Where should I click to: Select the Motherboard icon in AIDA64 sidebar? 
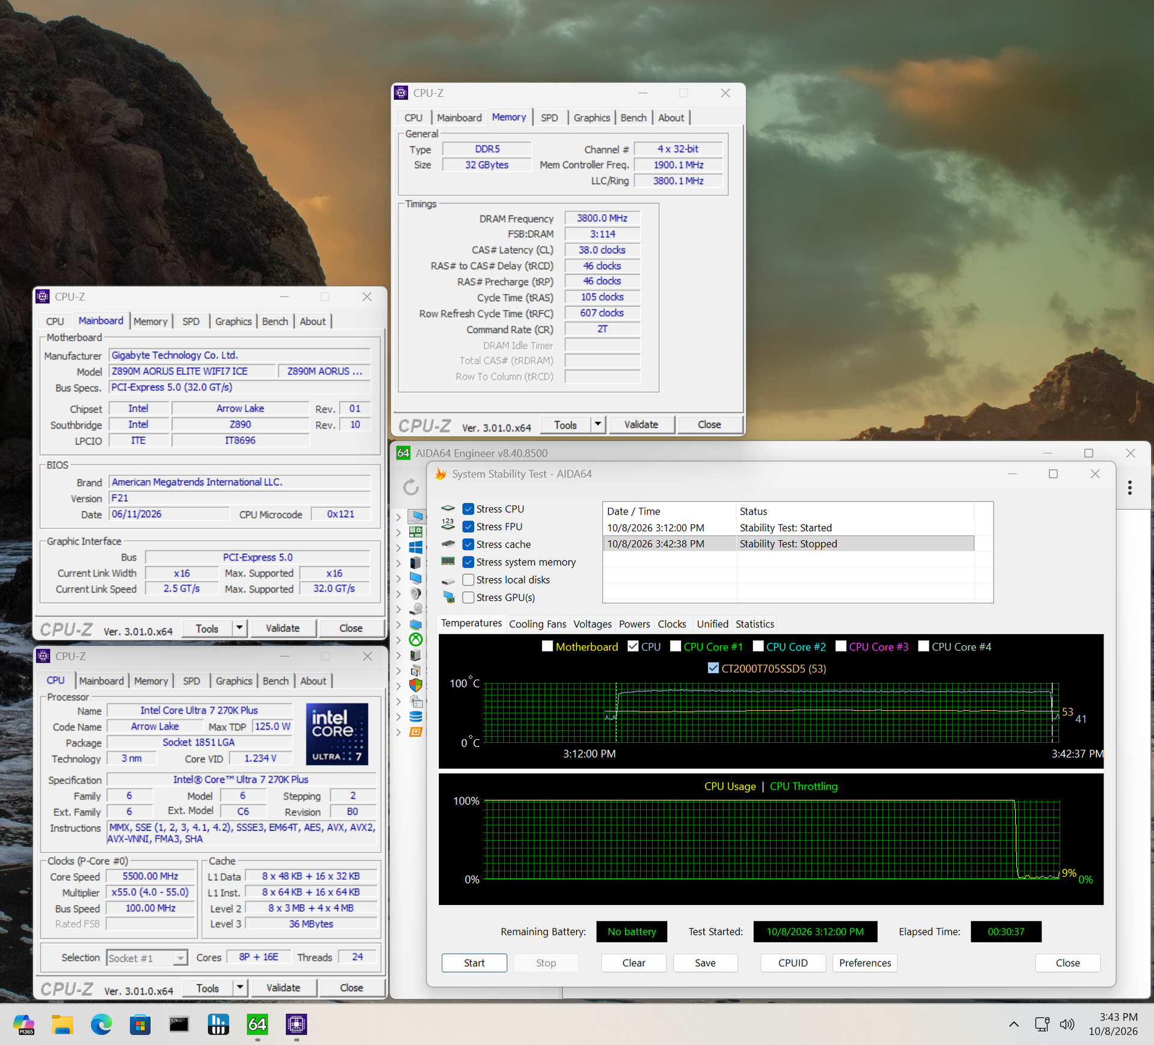(x=415, y=532)
